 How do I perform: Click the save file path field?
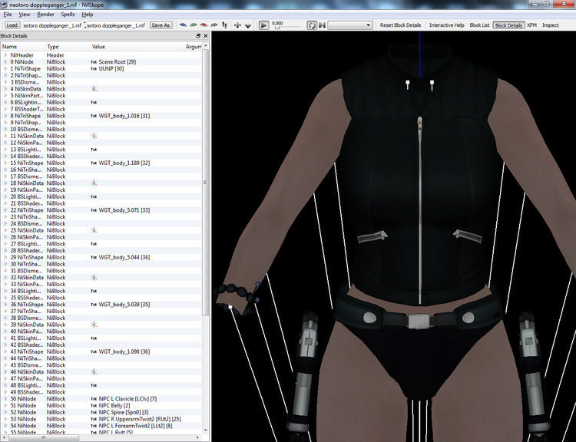116,25
